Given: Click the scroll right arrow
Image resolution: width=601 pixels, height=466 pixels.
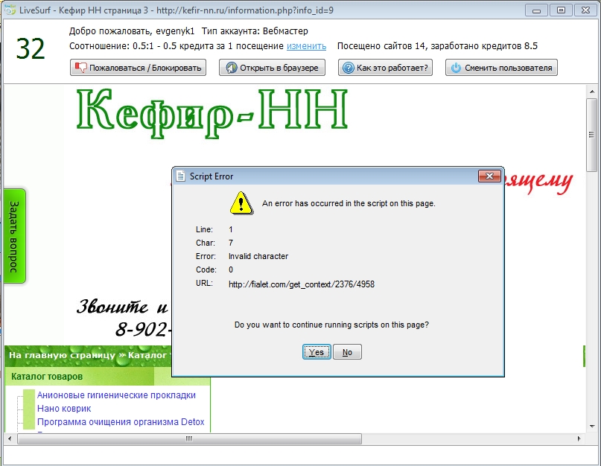Looking at the screenshot, I should pyautogui.click(x=579, y=438).
